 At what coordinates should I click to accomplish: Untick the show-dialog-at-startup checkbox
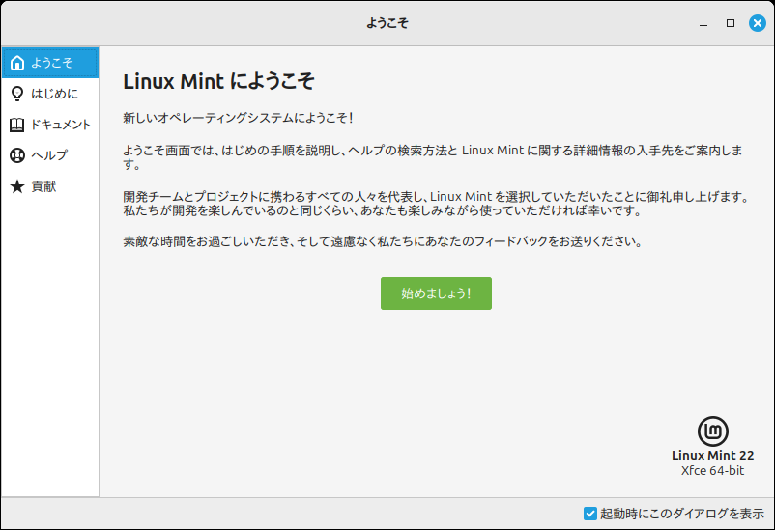(590, 514)
